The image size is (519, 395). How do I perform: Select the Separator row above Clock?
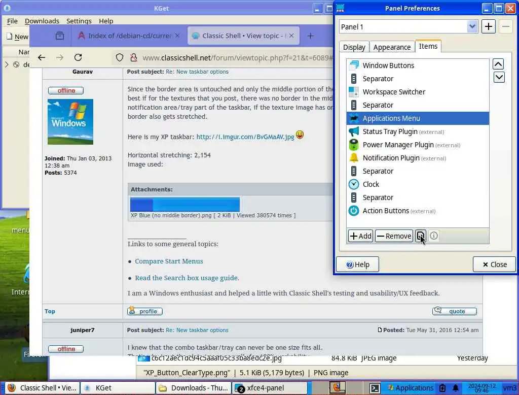point(418,171)
